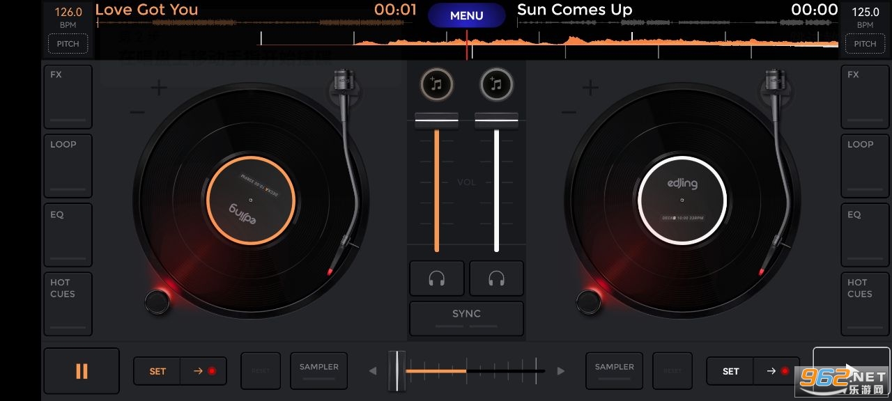Click deck B round start/stop knob

pos(589,301)
